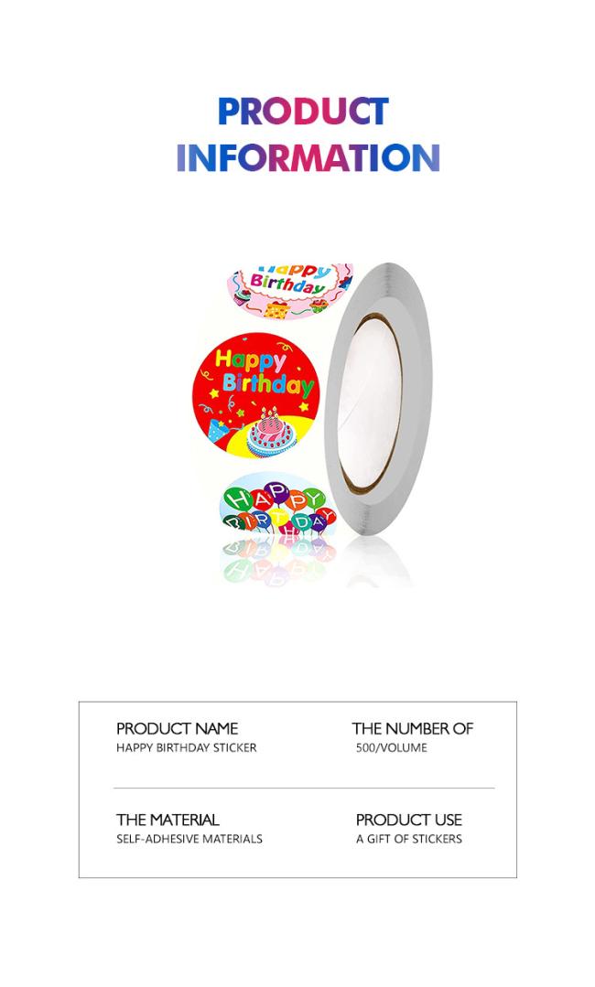This screenshot has width=595, height=987.
Task: Click the pink Happy Birthday sticker at top
Action: (289, 291)
